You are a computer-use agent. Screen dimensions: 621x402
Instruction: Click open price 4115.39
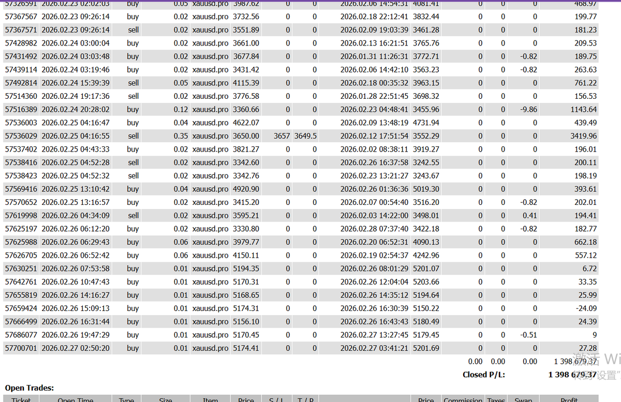pos(246,83)
